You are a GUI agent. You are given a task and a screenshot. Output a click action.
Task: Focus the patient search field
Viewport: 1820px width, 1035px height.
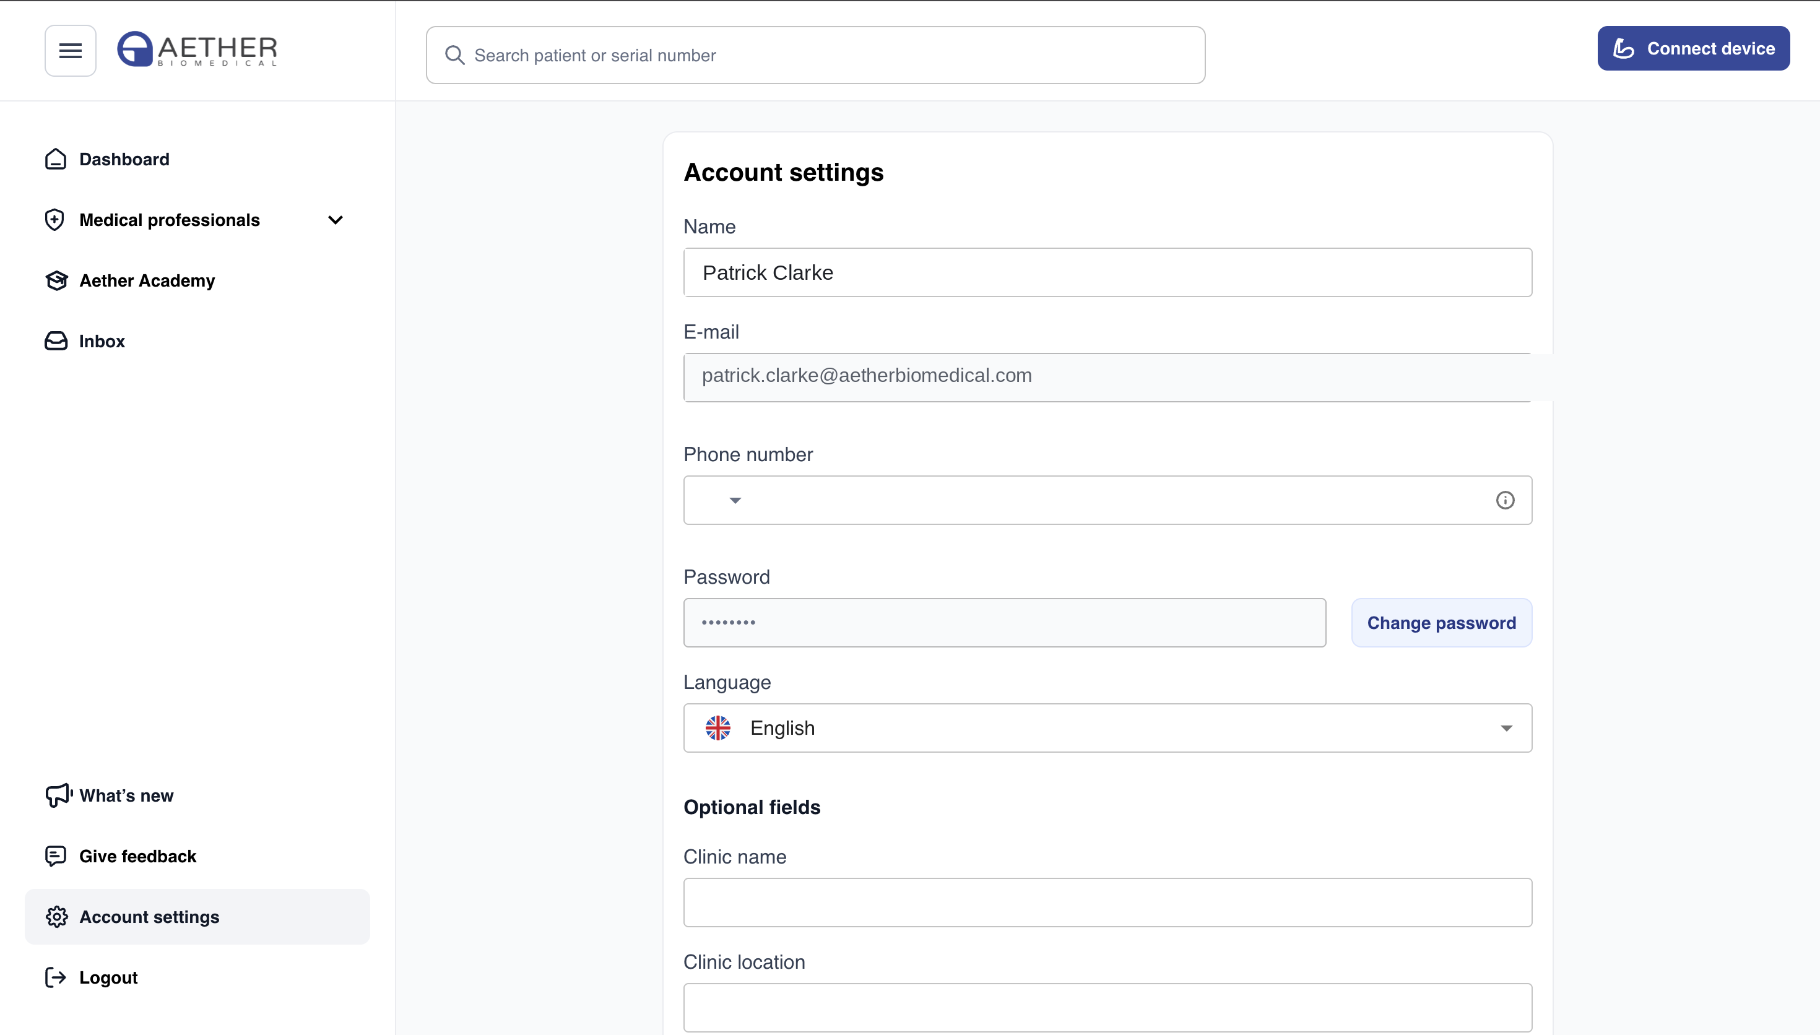click(x=816, y=56)
